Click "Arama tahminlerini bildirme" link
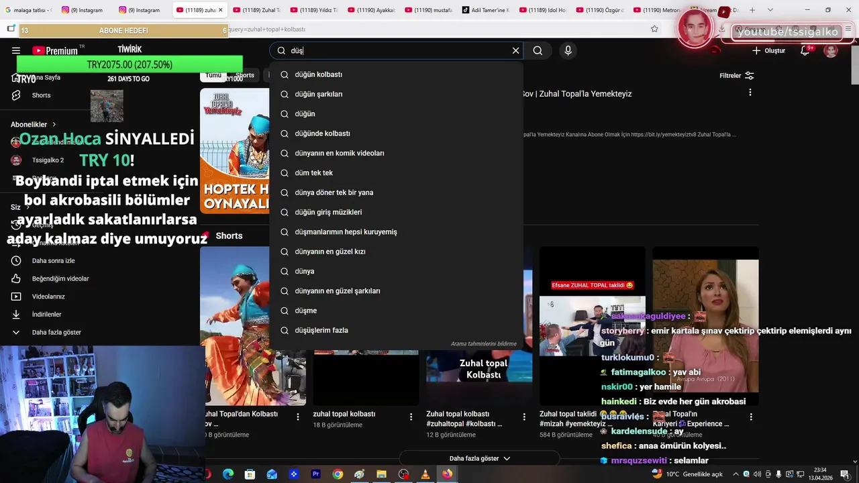 click(x=483, y=344)
